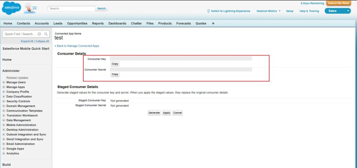357x168 pixels.
Task: Click the Consumer Key value field
Action: [x=181, y=59]
